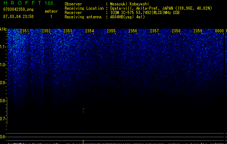
Task: Click the 1.0 kHz frequency label
Action: [x=3, y=65]
